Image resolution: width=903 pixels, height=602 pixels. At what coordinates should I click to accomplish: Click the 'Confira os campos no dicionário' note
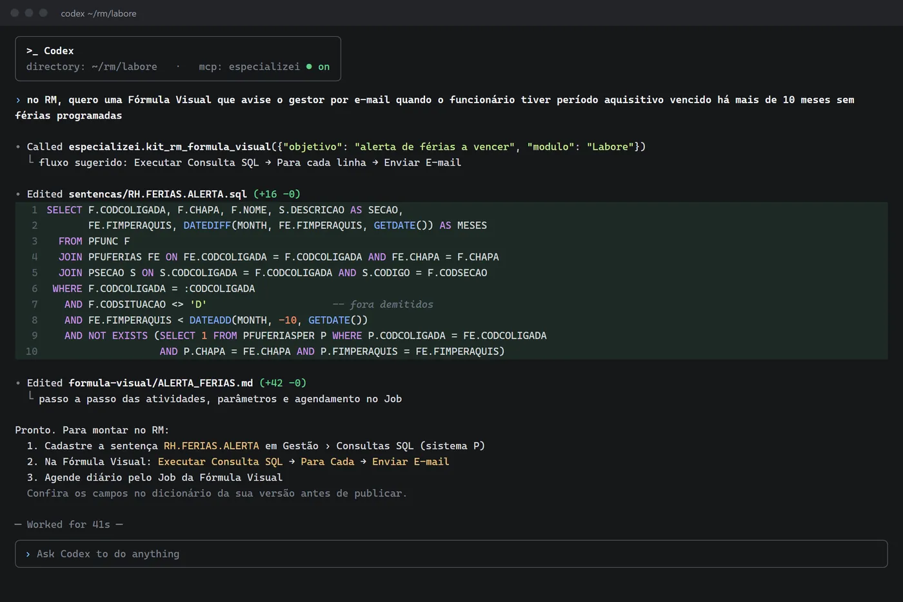[217, 494]
